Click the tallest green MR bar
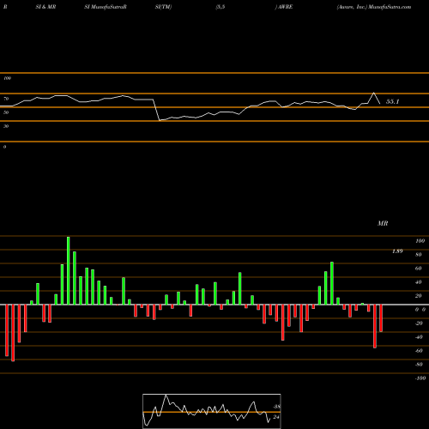Screen dimensions: 429x429 (x=69, y=270)
